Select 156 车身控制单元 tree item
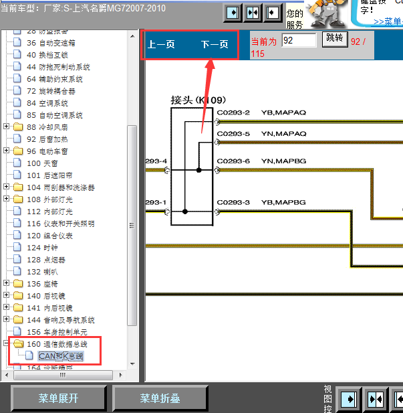Image resolution: width=403 pixels, height=413 pixels. coord(57,332)
